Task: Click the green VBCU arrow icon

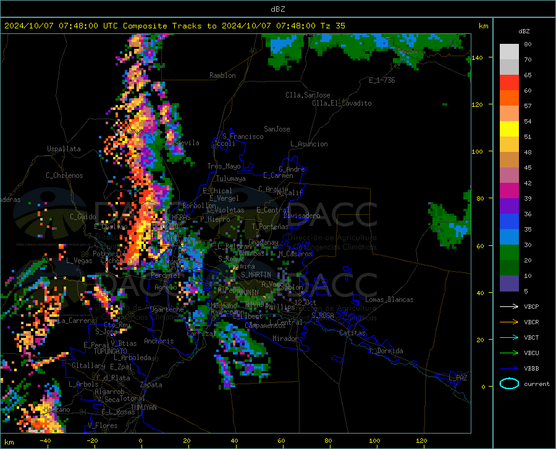Action: [509, 353]
